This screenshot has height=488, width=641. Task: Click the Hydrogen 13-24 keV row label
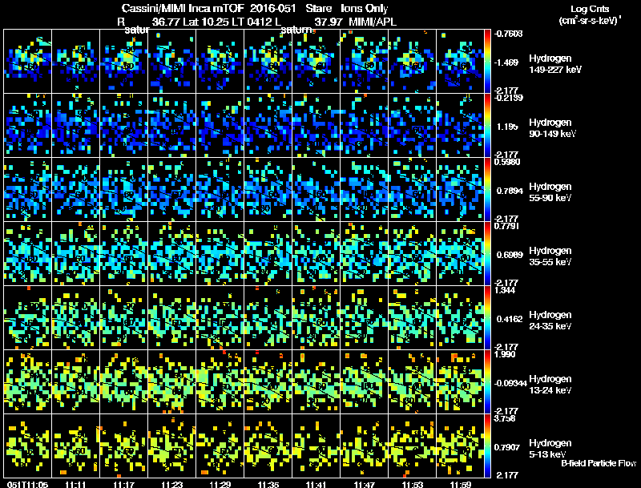click(550, 385)
